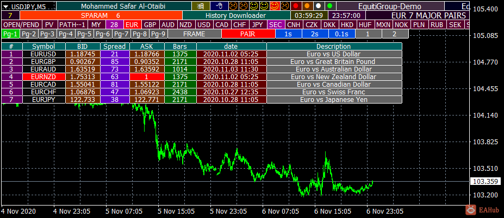Click the Mohammed Safar Al-Otaibi label
Screen dimensions: 504x218
coord(124,6)
